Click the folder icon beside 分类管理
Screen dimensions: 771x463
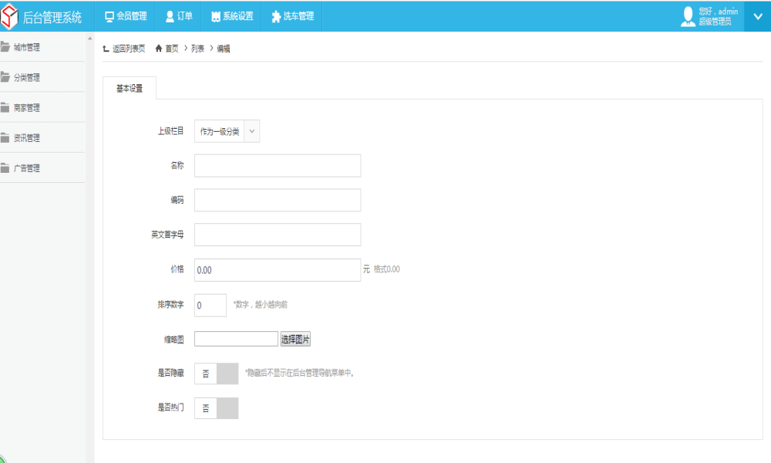(x=5, y=76)
